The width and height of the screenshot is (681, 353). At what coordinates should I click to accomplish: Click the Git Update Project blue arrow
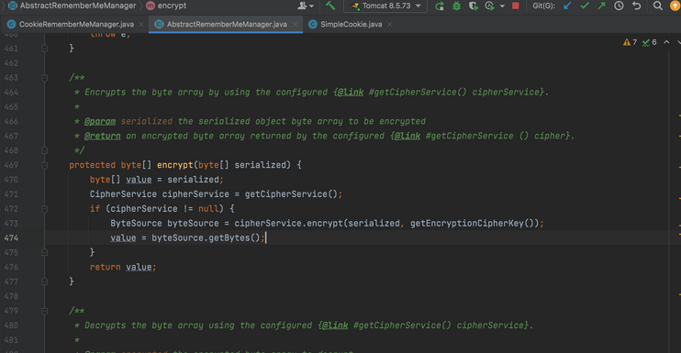pos(567,6)
